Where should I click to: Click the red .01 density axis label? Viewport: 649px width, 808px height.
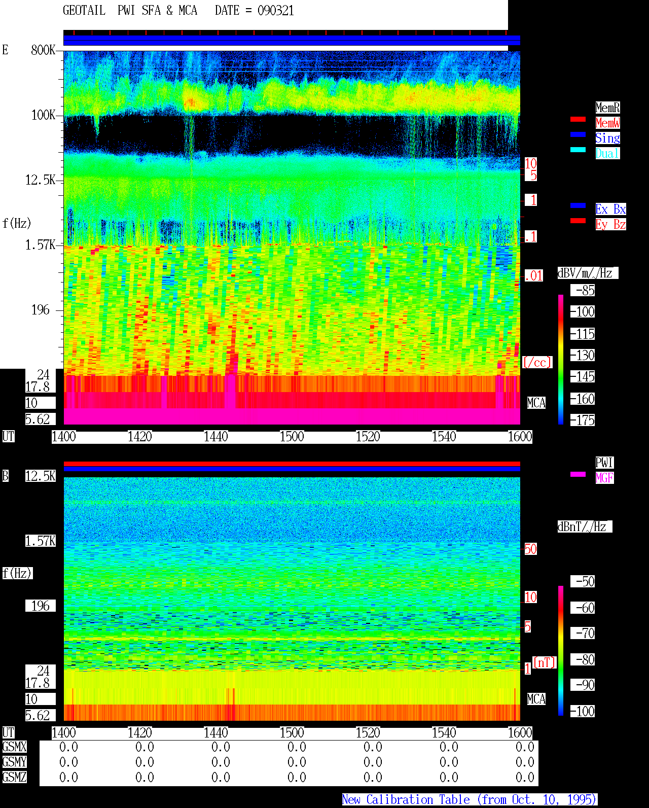click(x=534, y=276)
